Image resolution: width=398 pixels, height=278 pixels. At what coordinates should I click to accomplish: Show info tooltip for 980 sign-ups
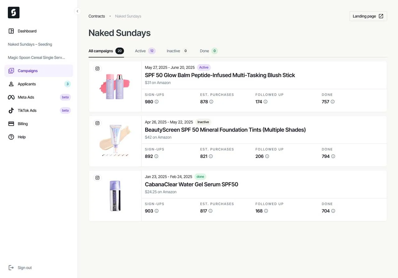156,102
